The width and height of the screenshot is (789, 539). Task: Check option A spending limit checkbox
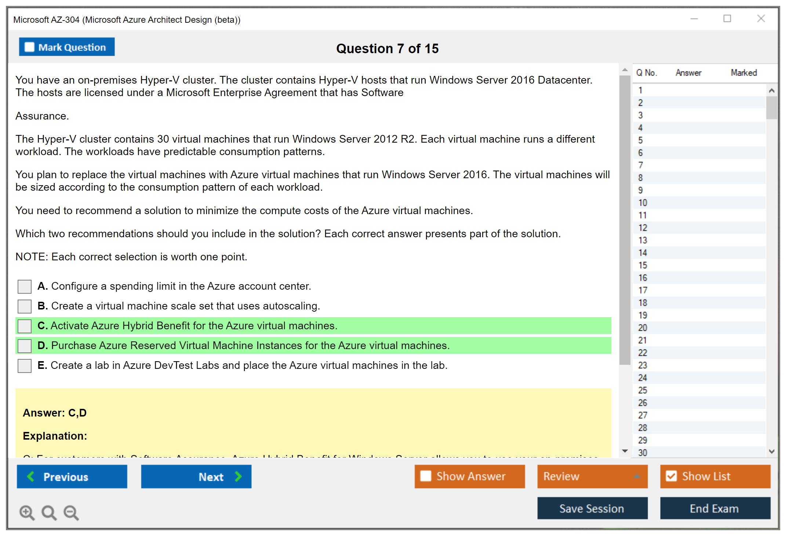pos(25,286)
